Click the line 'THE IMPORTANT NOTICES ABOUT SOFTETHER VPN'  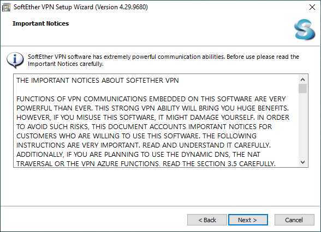(x=97, y=81)
